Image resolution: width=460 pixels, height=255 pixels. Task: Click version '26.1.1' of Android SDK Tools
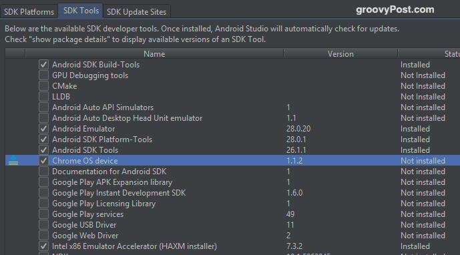tap(296, 150)
